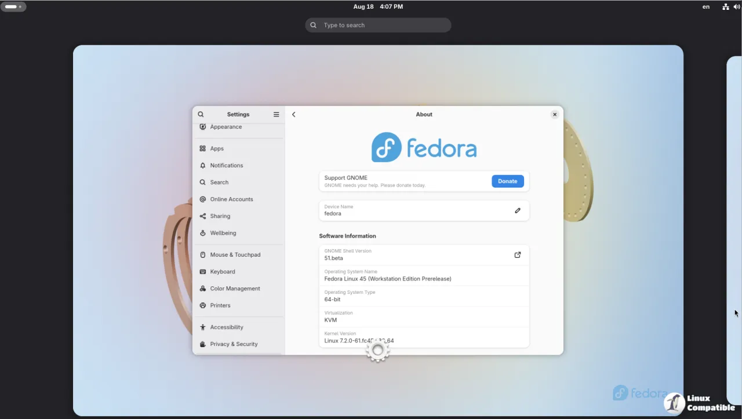This screenshot has width=742, height=419.
Task: Open the clock showing Aug 18 4:07 PM
Action: [x=378, y=7]
